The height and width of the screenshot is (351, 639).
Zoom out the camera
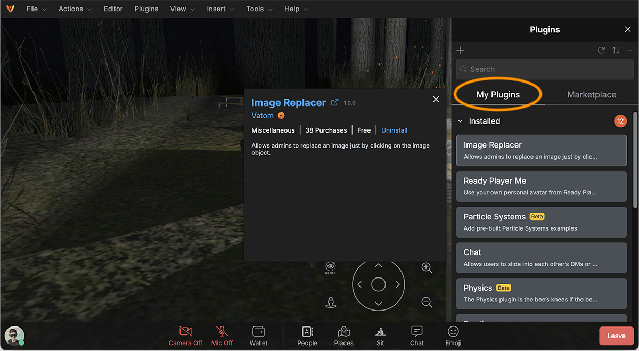click(x=427, y=303)
